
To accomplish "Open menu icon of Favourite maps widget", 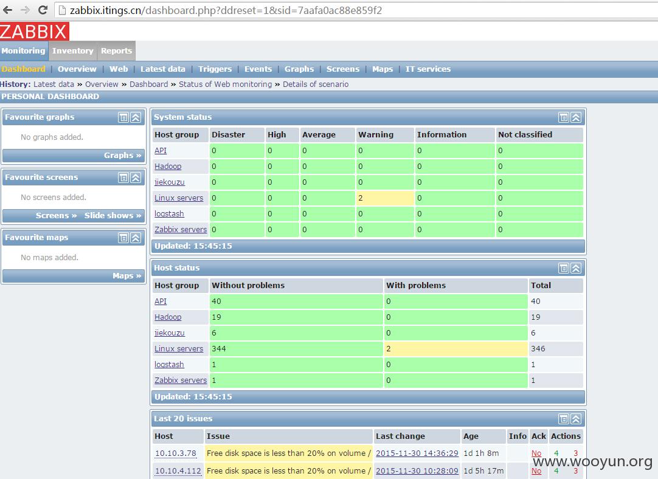I will point(123,238).
